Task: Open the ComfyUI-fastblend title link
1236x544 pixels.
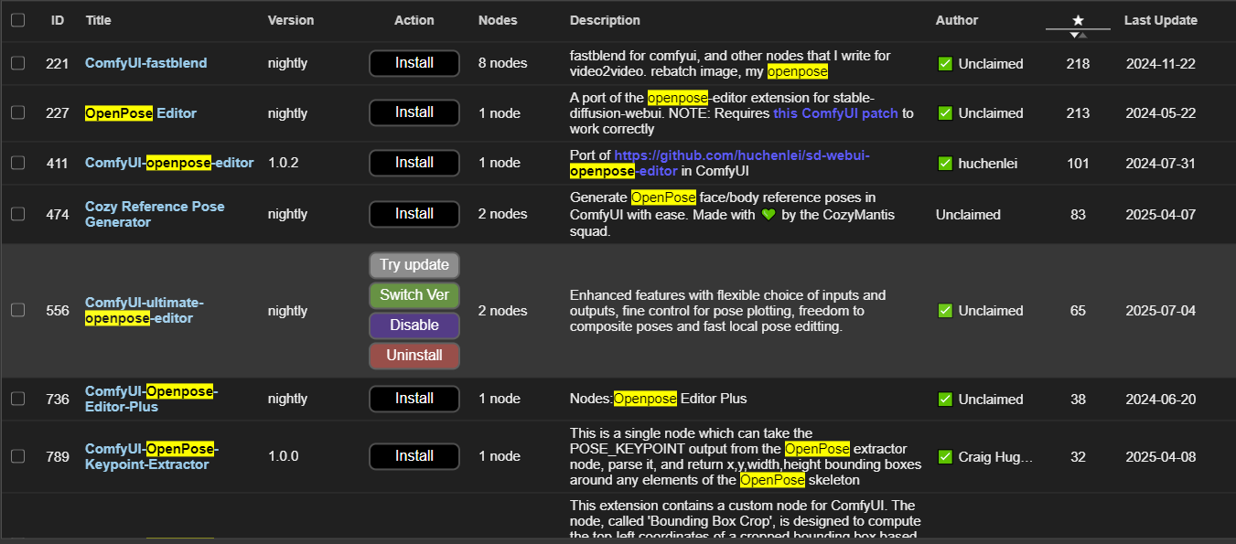Action: point(146,63)
